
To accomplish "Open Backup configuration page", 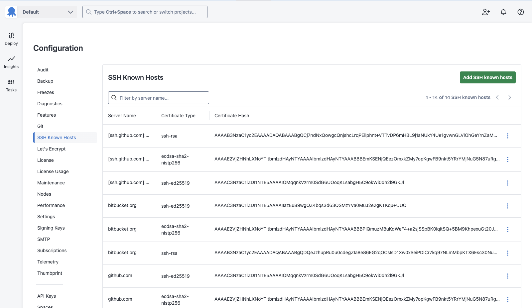I will coord(45,81).
